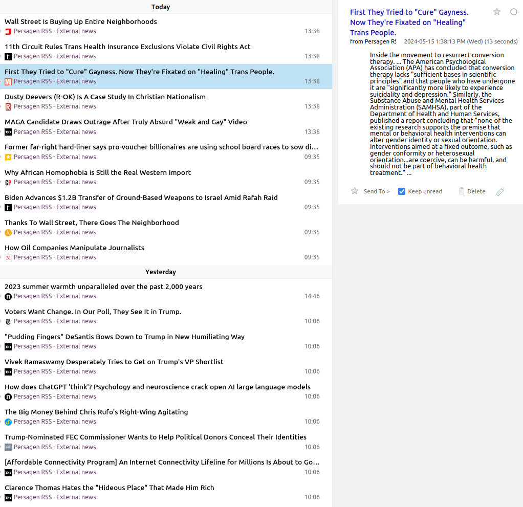
Task: Click the favicon under Clarence Thomas Hates article
Action: (x=8, y=497)
